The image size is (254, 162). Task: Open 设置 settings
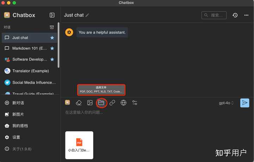(x=12, y=137)
